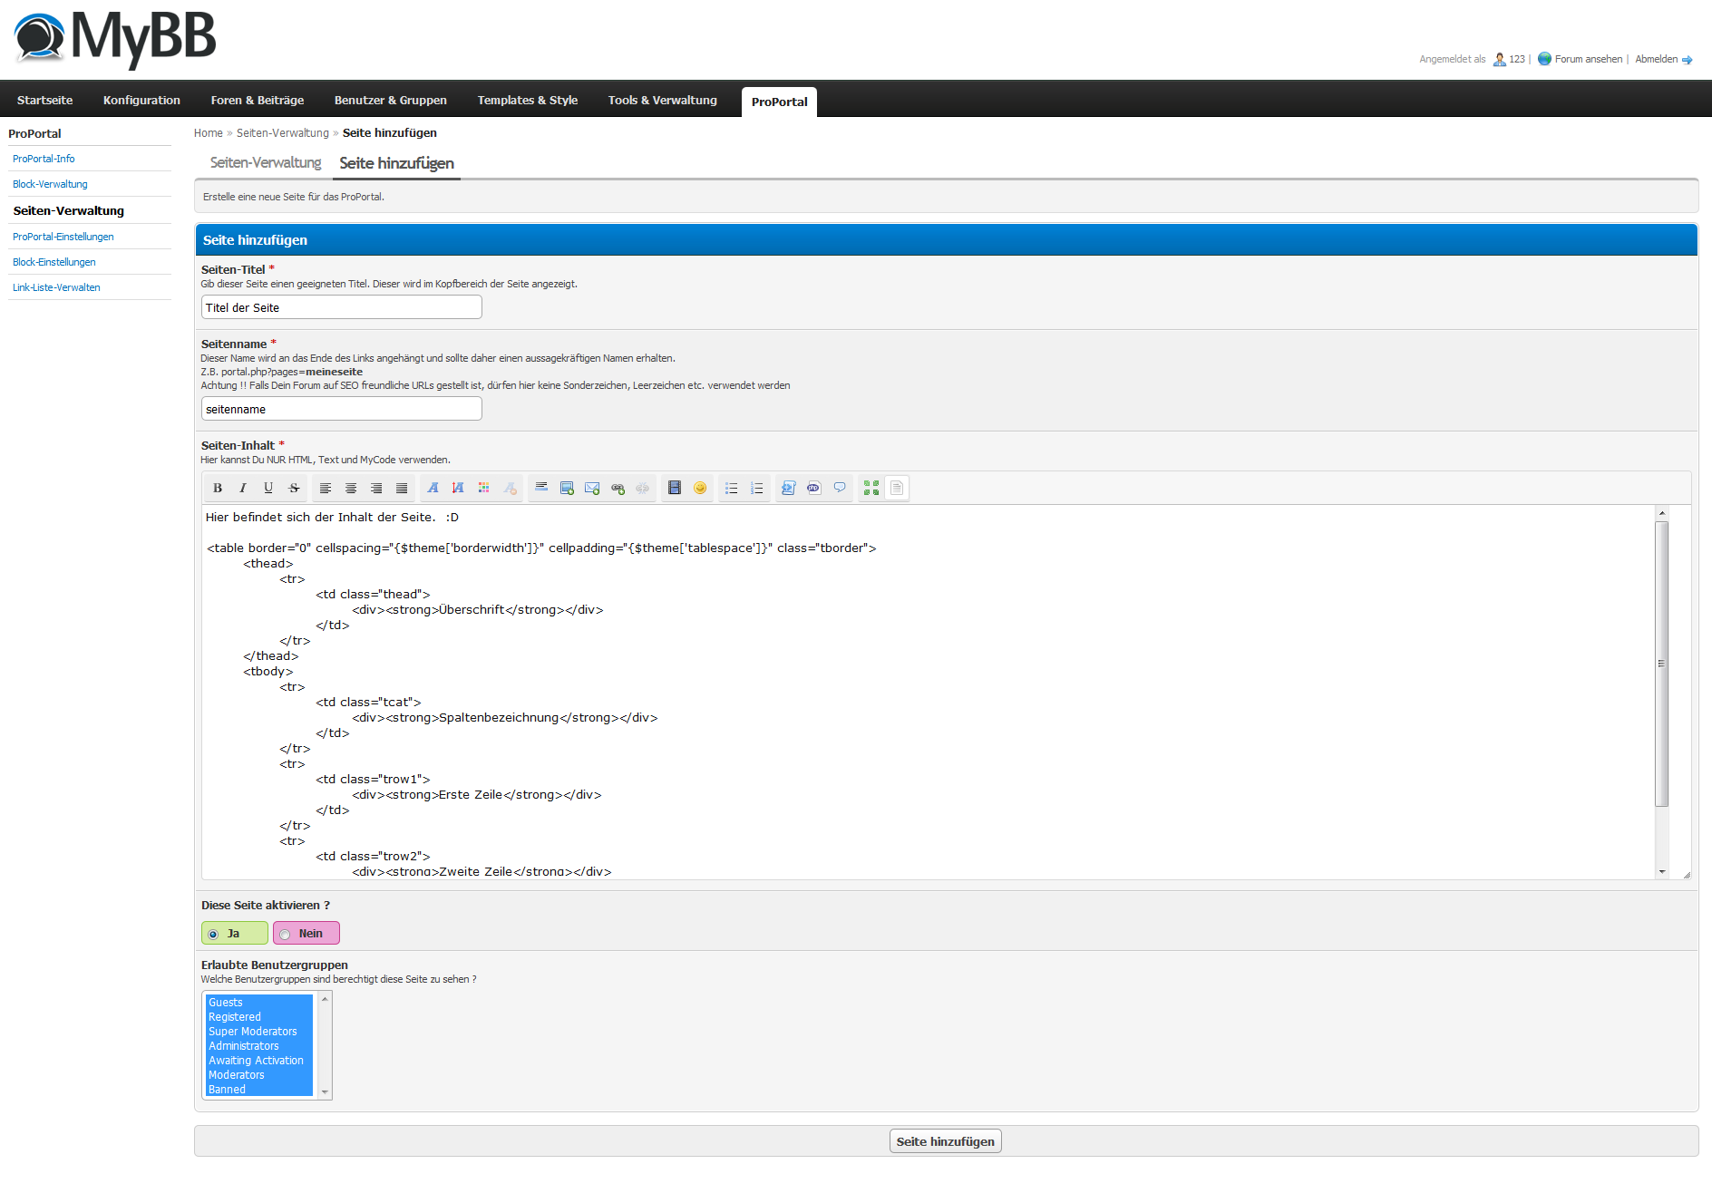The image size is (1712, 1193).
Task: Open the Benutzer & Gruppen menu
Action: pyautogui.click(x=391, y=100)
